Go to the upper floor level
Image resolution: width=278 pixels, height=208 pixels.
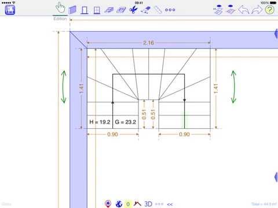pyautogui.click(x=218, y=9)
